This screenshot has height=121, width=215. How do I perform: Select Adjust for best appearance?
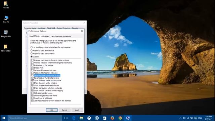[42, 50]
